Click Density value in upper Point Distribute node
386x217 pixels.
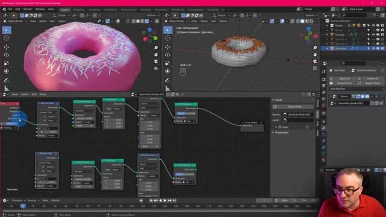point(84,118)
